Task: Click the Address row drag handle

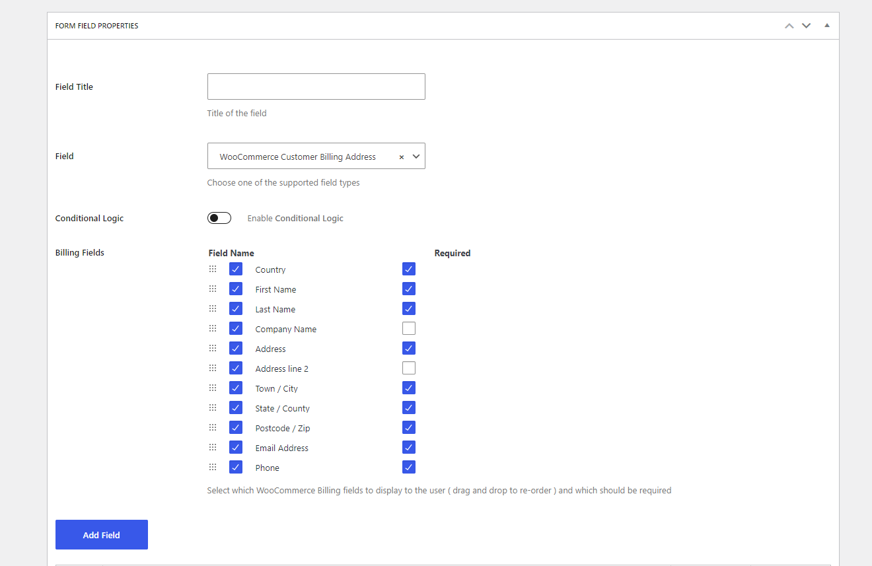Action: (x=213, y=348)
